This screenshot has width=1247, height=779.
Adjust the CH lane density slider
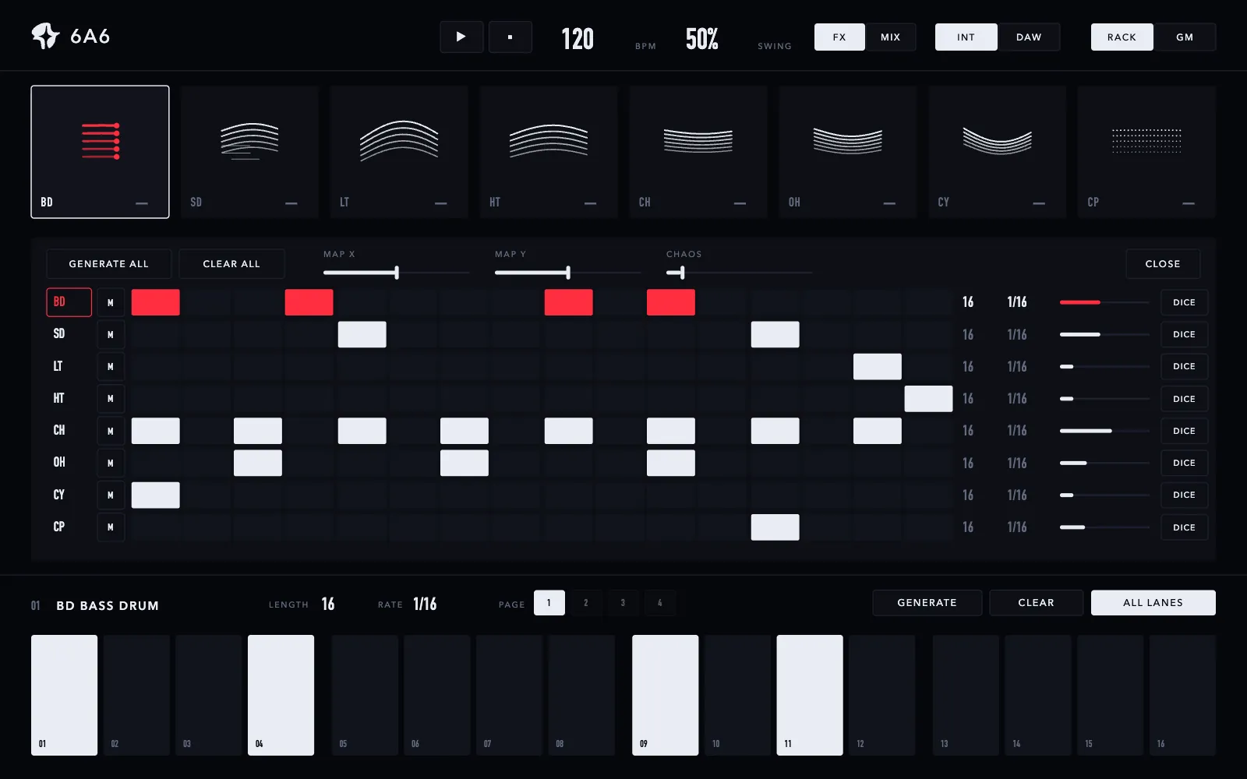[1104, 431]
